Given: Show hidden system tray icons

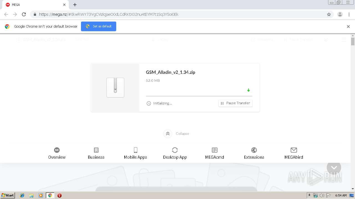Looking at the screenshot, I should (x=309, y=195).
